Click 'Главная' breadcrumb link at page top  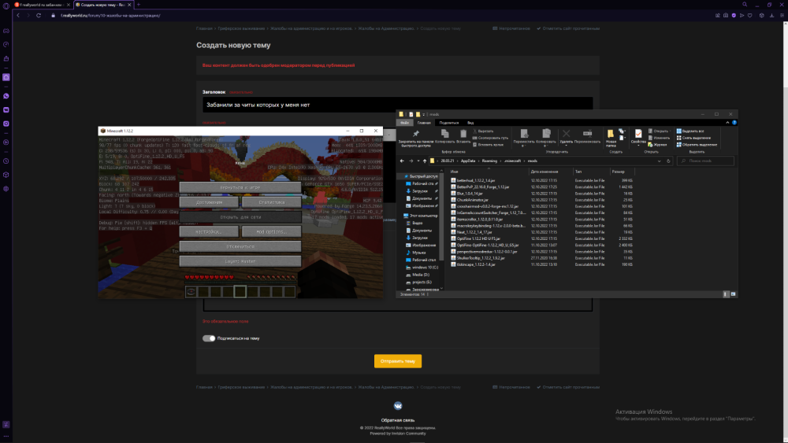204,28
